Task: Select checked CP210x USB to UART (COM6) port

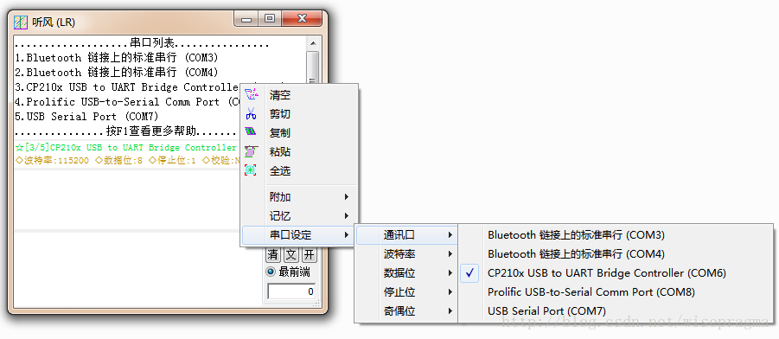Action: pyautogui.click(x=616, y=273)
